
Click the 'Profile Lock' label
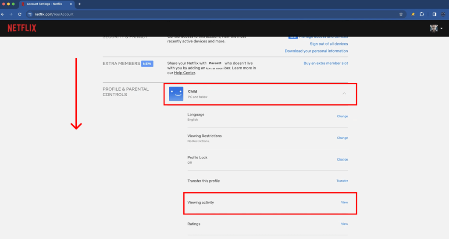coord(197,158)
